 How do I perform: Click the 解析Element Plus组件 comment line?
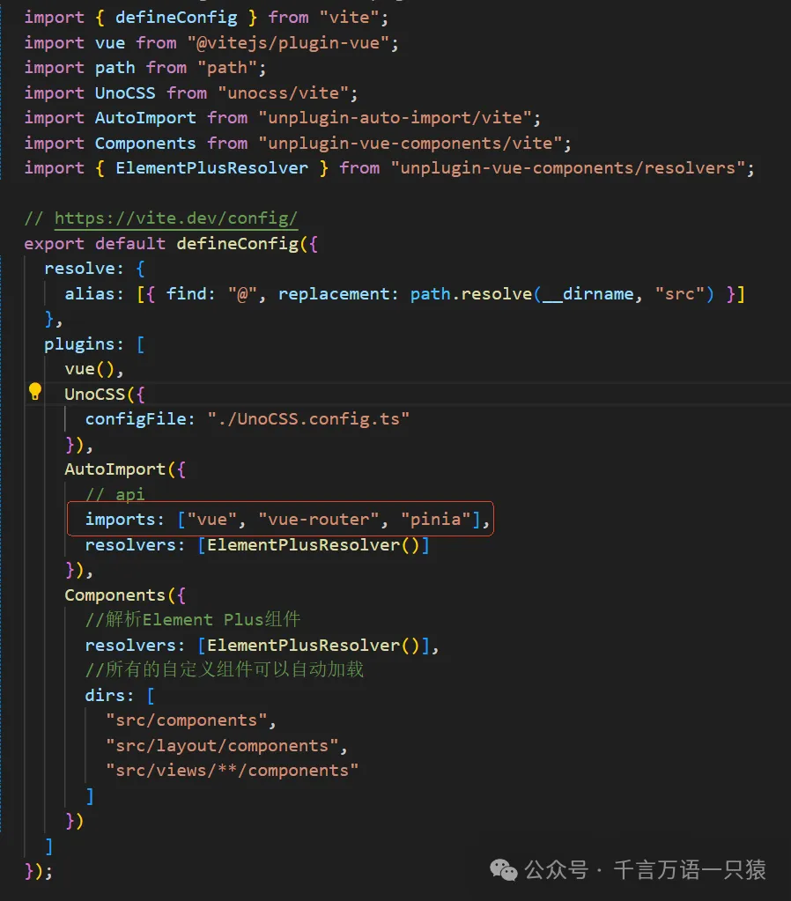pyautogui.click(x=193, y=619)
